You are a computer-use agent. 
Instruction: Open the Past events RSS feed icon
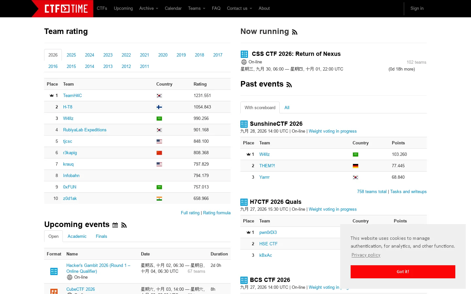289,85
